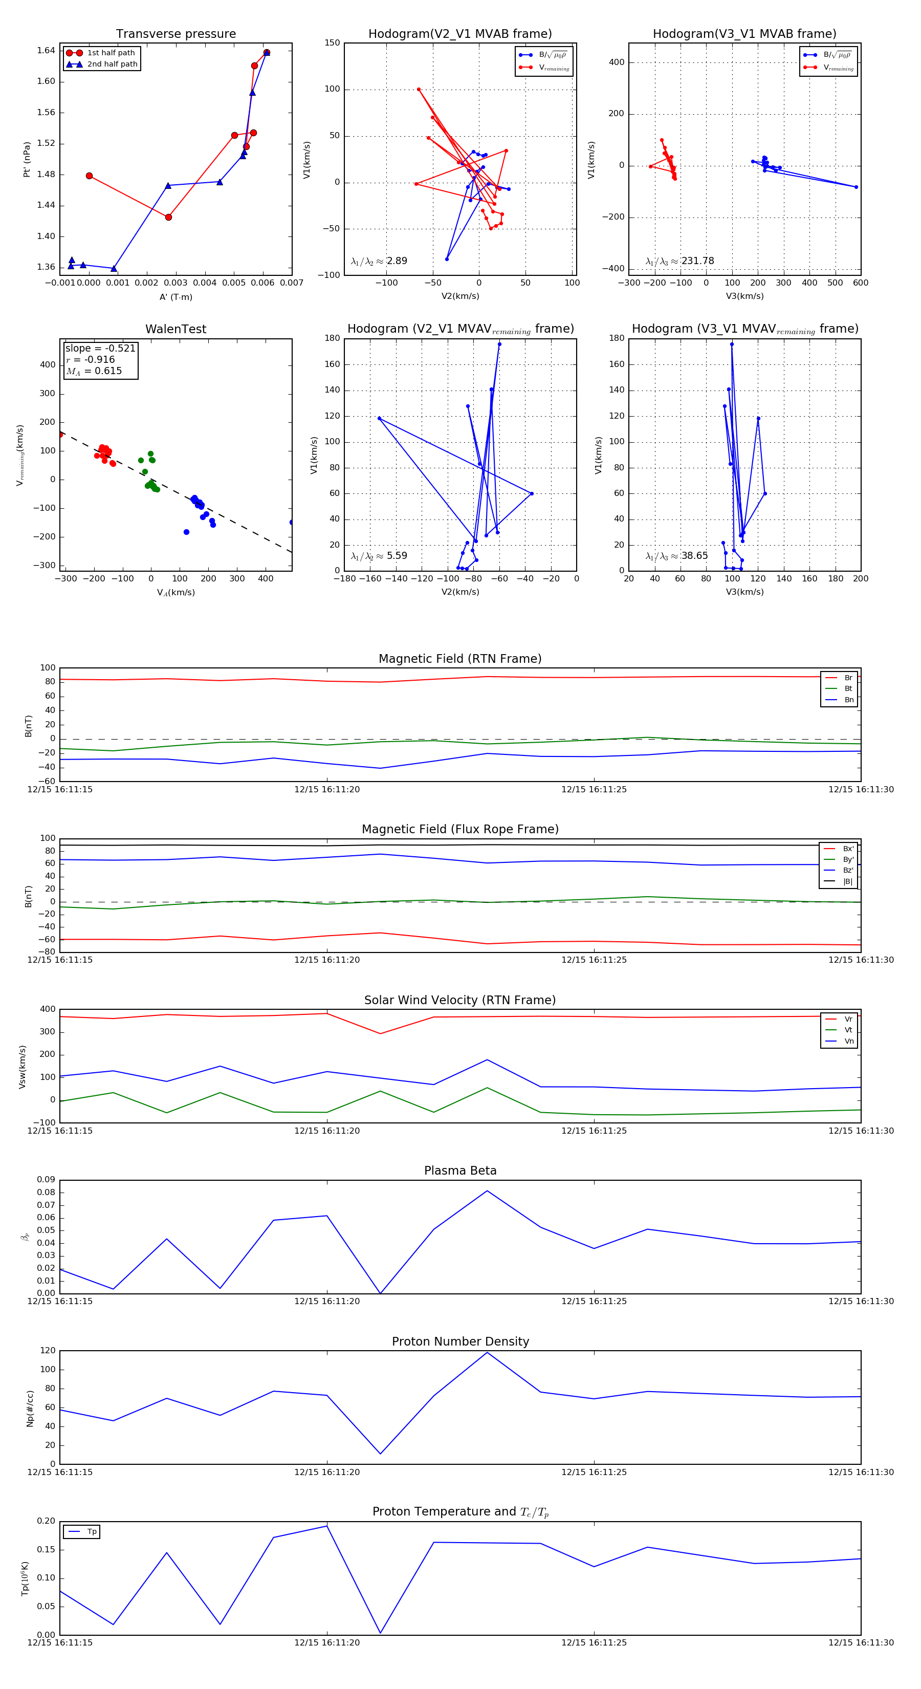
Task: Click the A' (T·m) x-axis label
Action: point(176,297)
